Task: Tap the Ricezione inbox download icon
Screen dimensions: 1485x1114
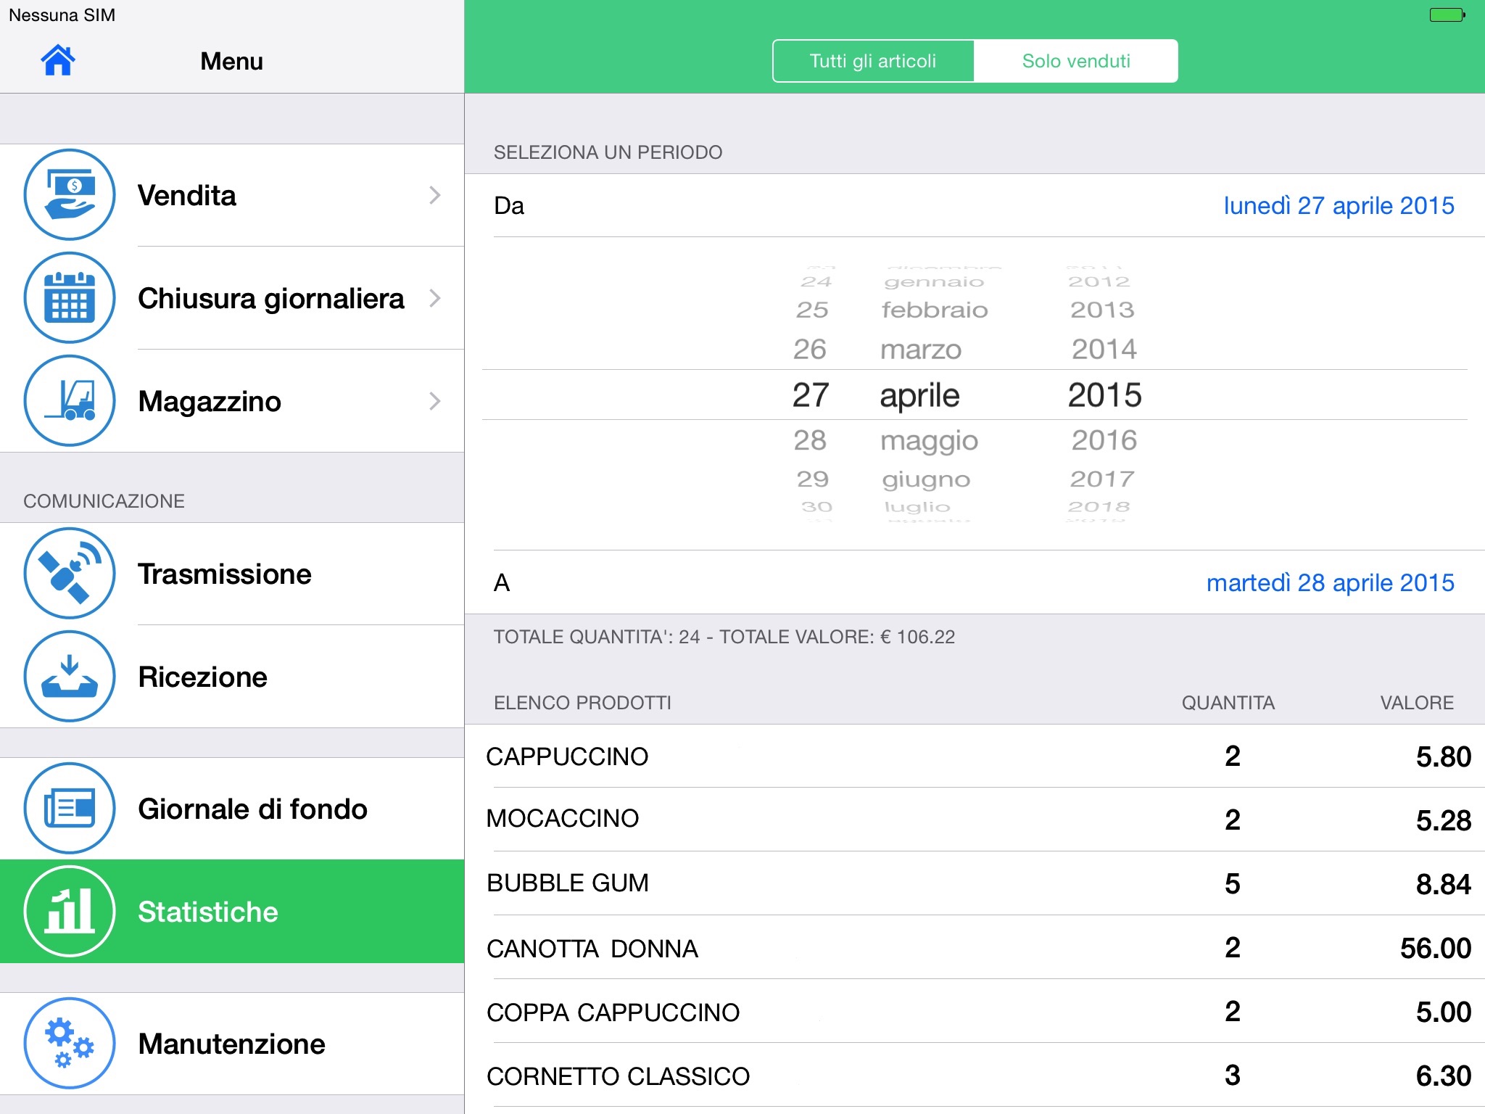Action: coord(70,676)
